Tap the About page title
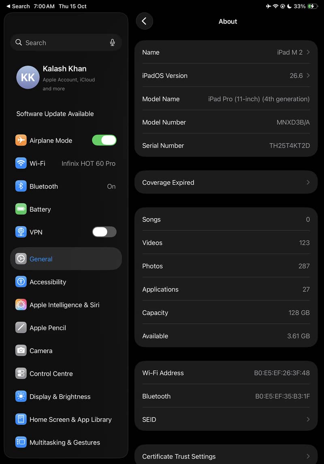This screenshot has height=464, width=324. [228, 21]
